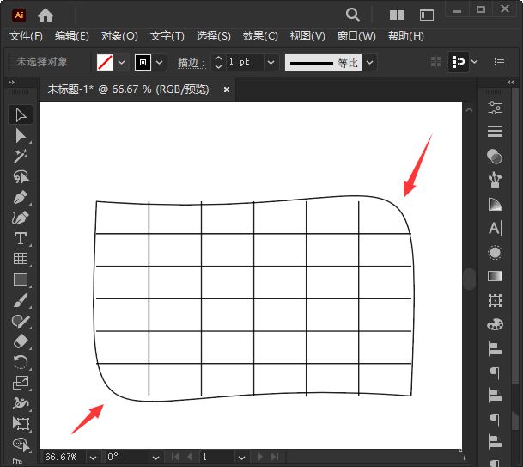Open the zoom level dropdown
Screen dimensions: 523x467
pos(93,458)
